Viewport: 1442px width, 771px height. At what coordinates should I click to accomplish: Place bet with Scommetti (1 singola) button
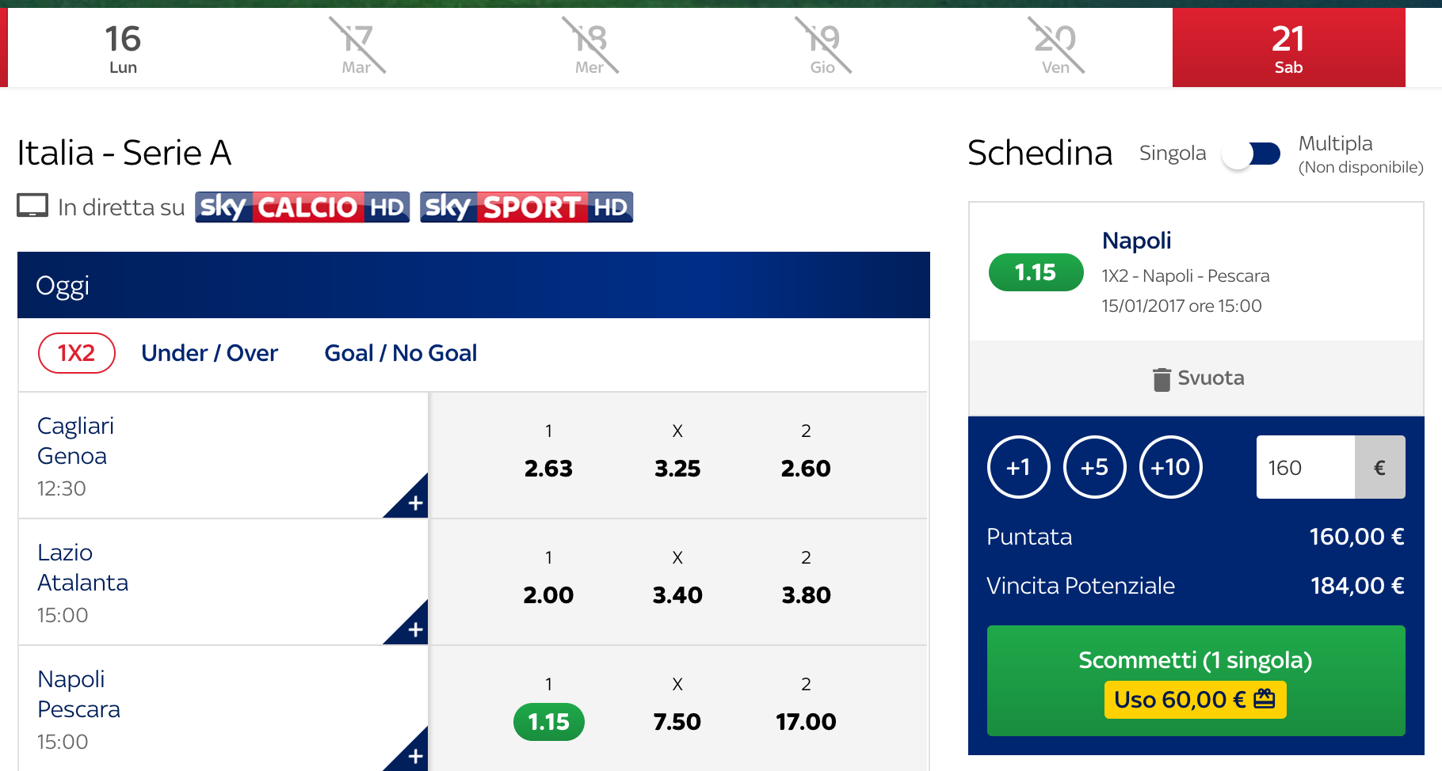click(1196, 680)
